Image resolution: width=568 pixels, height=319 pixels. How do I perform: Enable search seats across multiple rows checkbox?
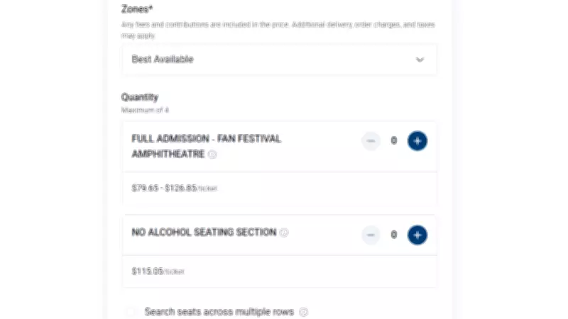131,312
